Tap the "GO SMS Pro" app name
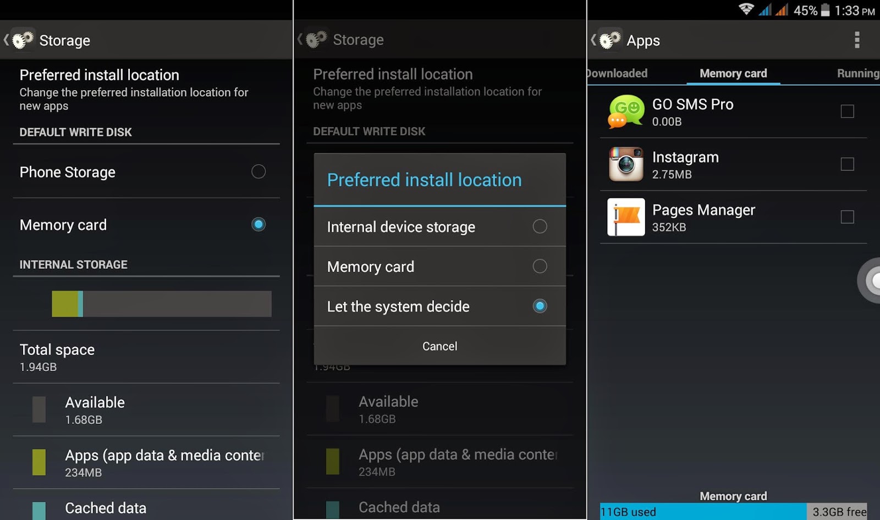This screenshot has height=520, width=880. click(x=692, y=104)
